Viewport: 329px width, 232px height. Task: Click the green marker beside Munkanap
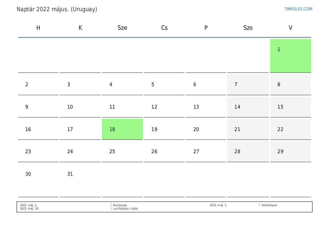pyautogui.click(x=111, y=205)
